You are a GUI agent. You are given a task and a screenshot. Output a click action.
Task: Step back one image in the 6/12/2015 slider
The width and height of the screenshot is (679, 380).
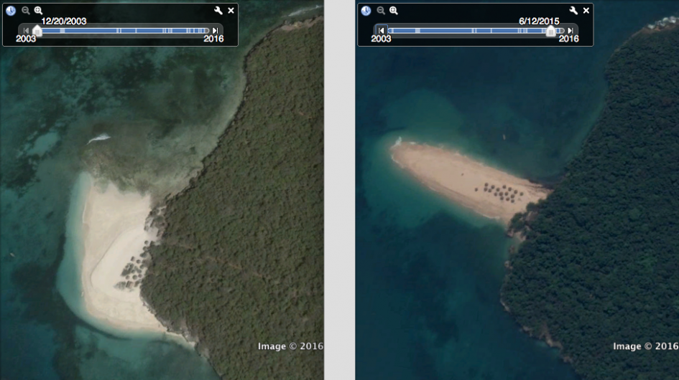(x=381, y=31)
